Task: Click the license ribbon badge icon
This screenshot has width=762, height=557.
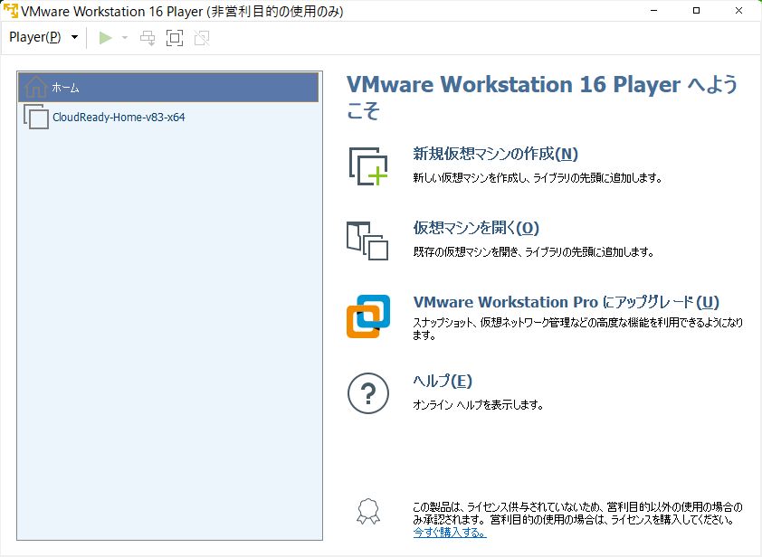Action: [x=368, y=512]
